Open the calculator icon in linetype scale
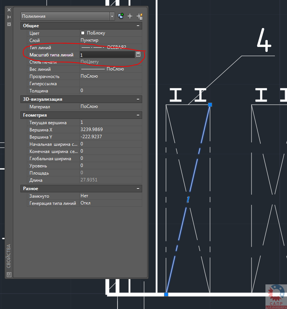This screenshot has width=287, height=309. pyautogui.click(x=138, y=55)
